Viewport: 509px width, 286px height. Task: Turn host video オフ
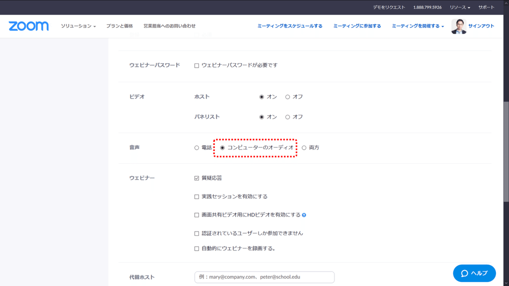[x=288, y=96]
